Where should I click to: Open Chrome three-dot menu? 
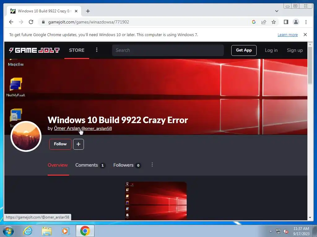(306, 22)
